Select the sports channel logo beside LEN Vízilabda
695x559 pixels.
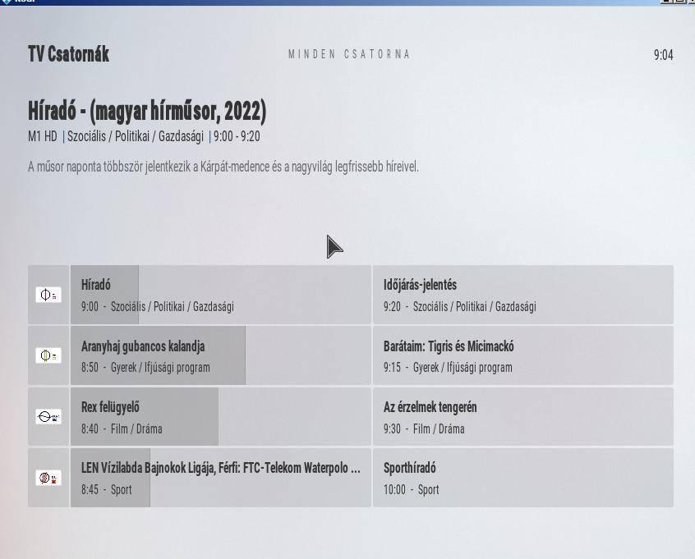[x=48, y=478]
